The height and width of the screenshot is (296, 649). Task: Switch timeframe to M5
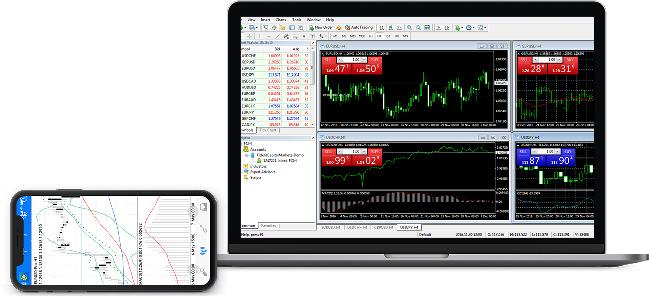(344, 36)
